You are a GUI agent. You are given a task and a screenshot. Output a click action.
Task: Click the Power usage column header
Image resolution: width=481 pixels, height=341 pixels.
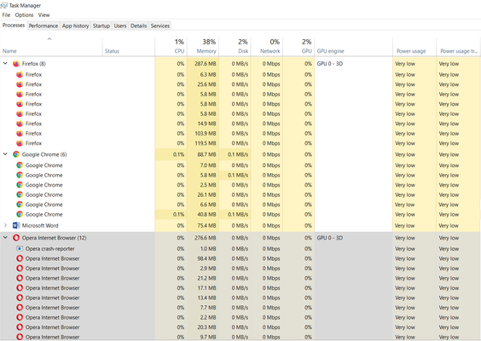pos(414,47)
